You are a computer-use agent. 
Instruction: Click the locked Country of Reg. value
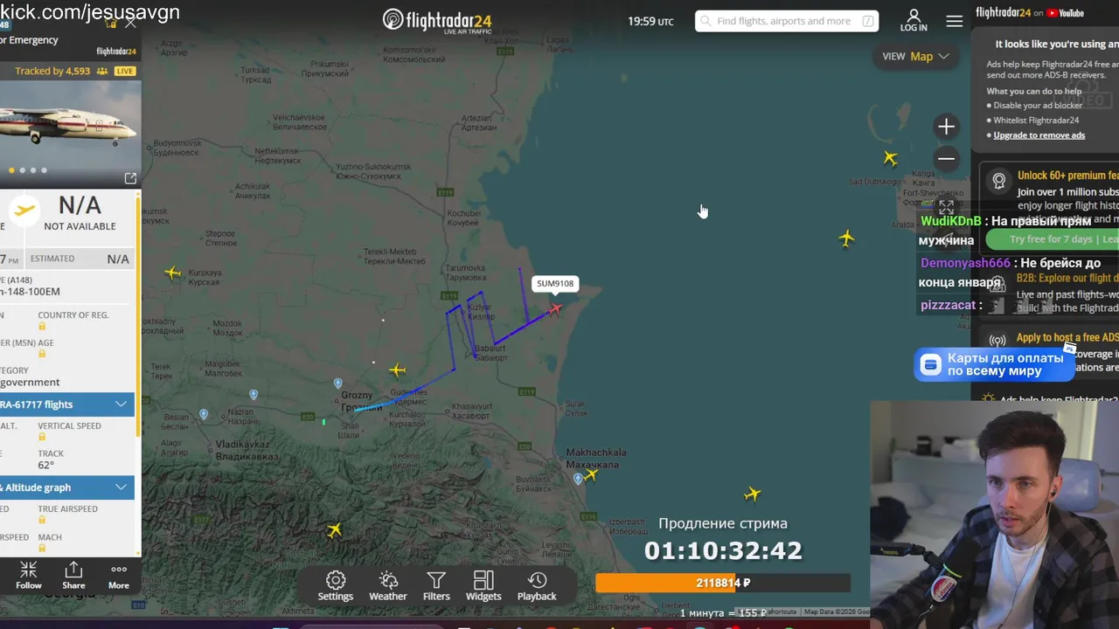[x=42, y=326]
